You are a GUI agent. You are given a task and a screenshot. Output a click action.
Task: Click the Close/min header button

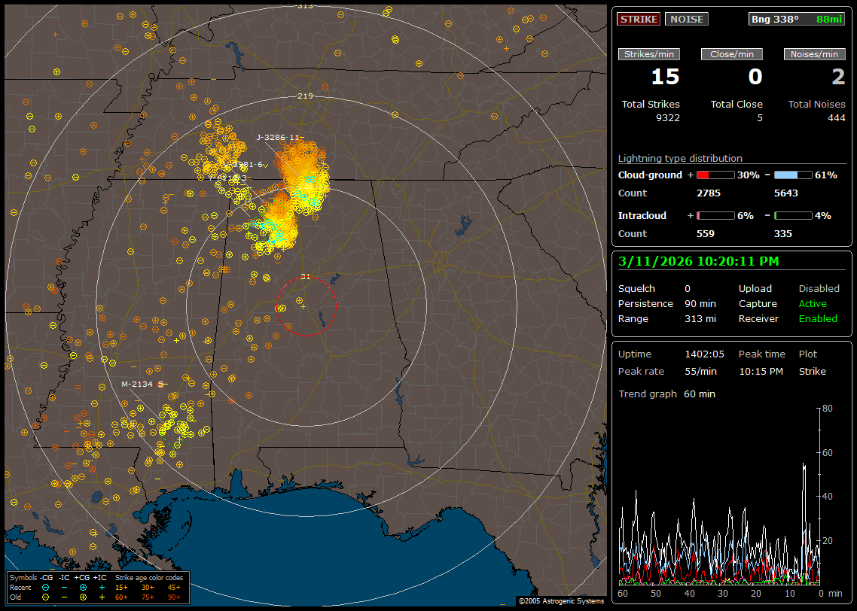732,54
